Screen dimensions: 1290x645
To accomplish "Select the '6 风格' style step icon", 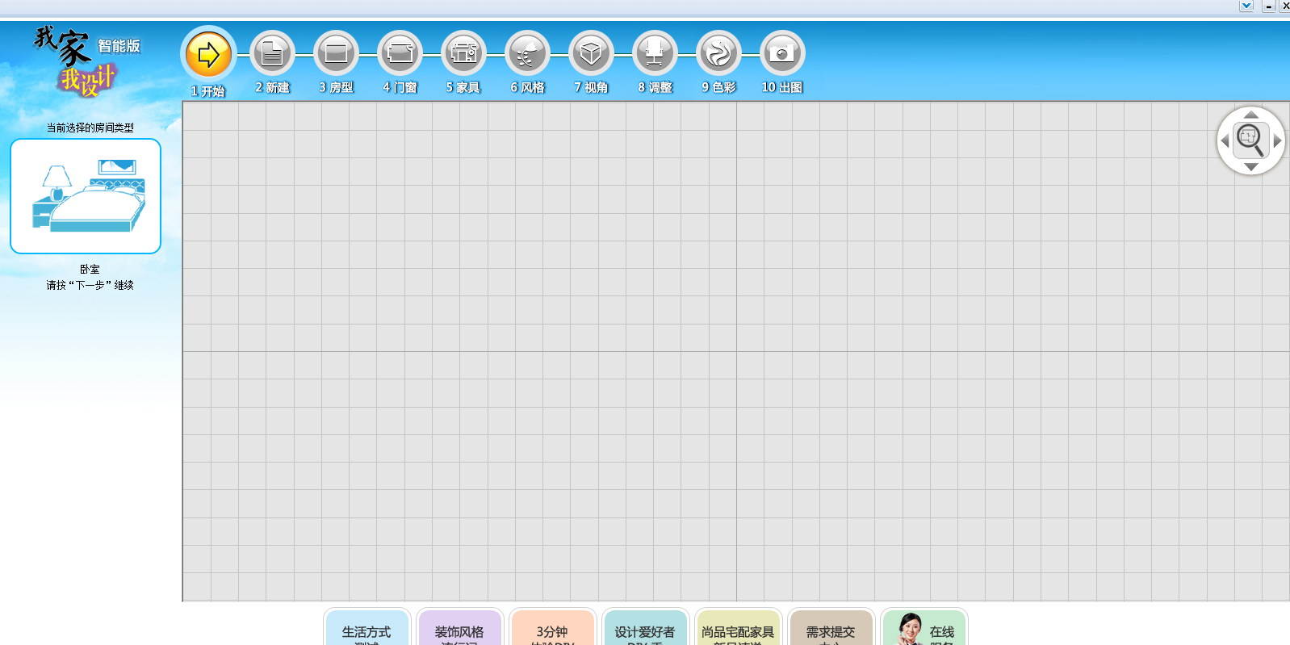I will point(527,54).
